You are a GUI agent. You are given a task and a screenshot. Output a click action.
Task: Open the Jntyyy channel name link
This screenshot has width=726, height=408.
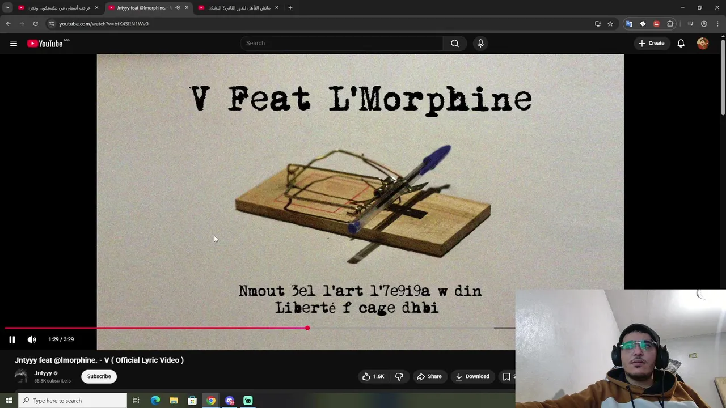(x=43, y=373)
